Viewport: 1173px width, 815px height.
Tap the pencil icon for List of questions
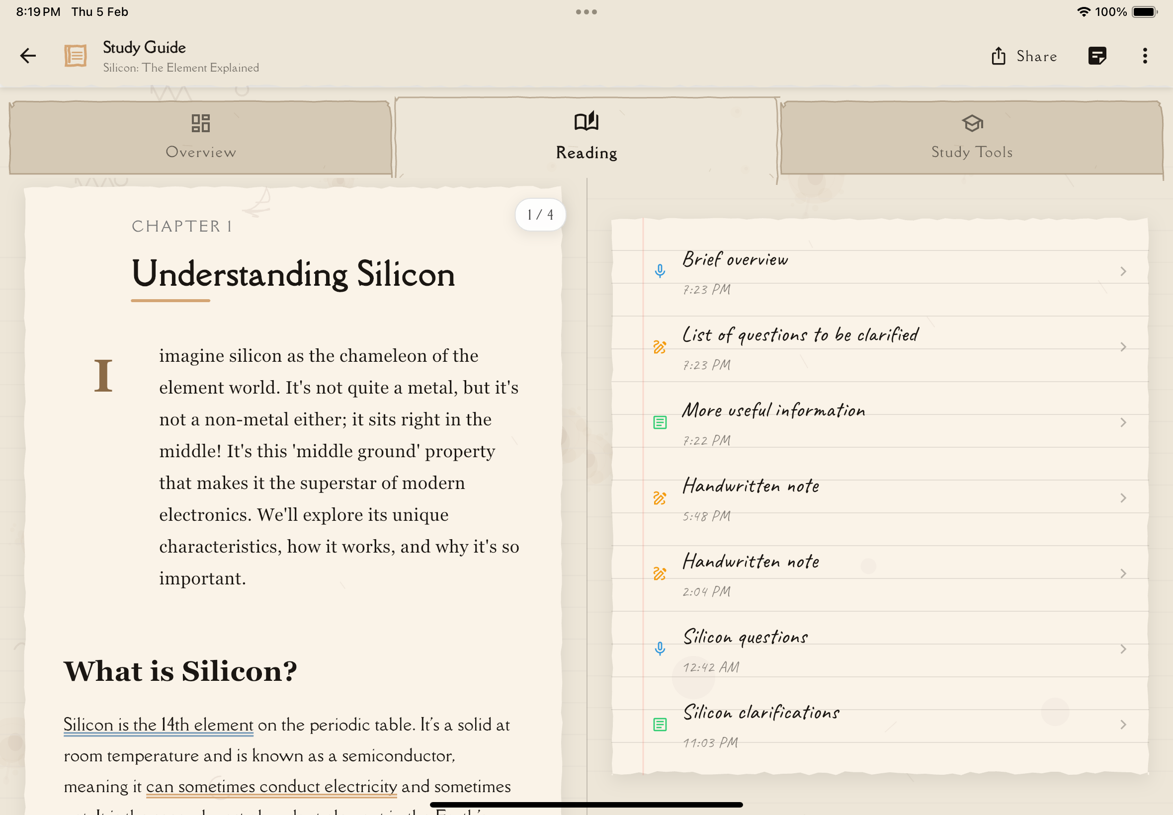[660, 347]
